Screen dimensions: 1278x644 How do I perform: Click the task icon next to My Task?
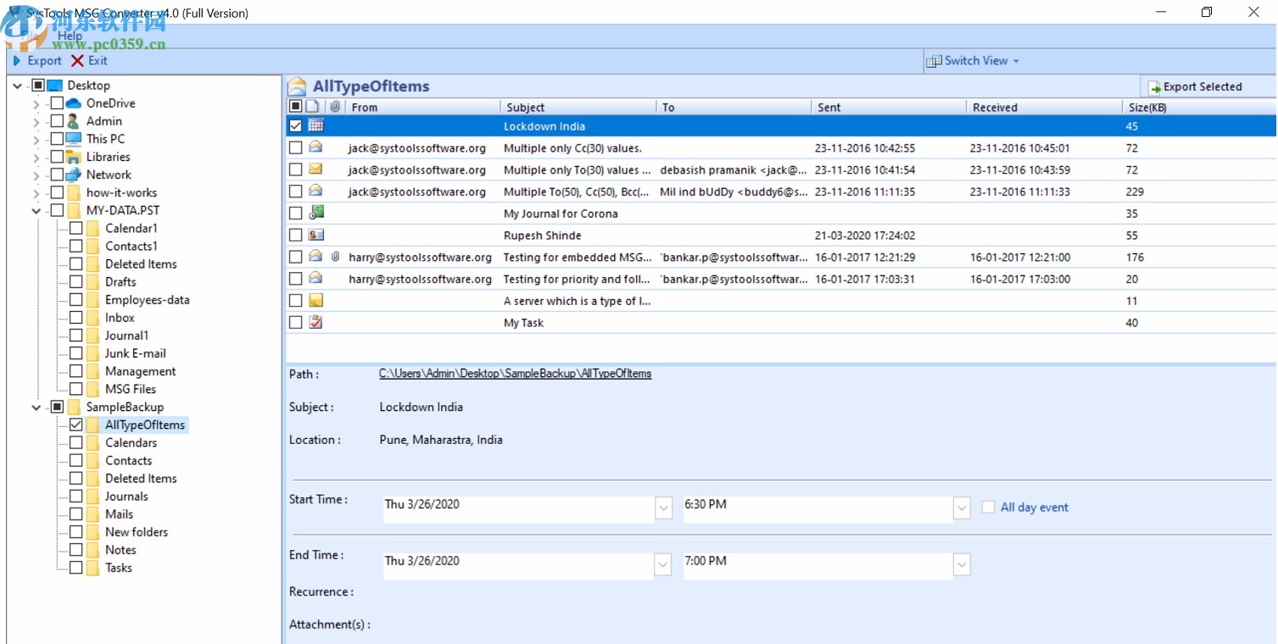click(x=315, y=322)
